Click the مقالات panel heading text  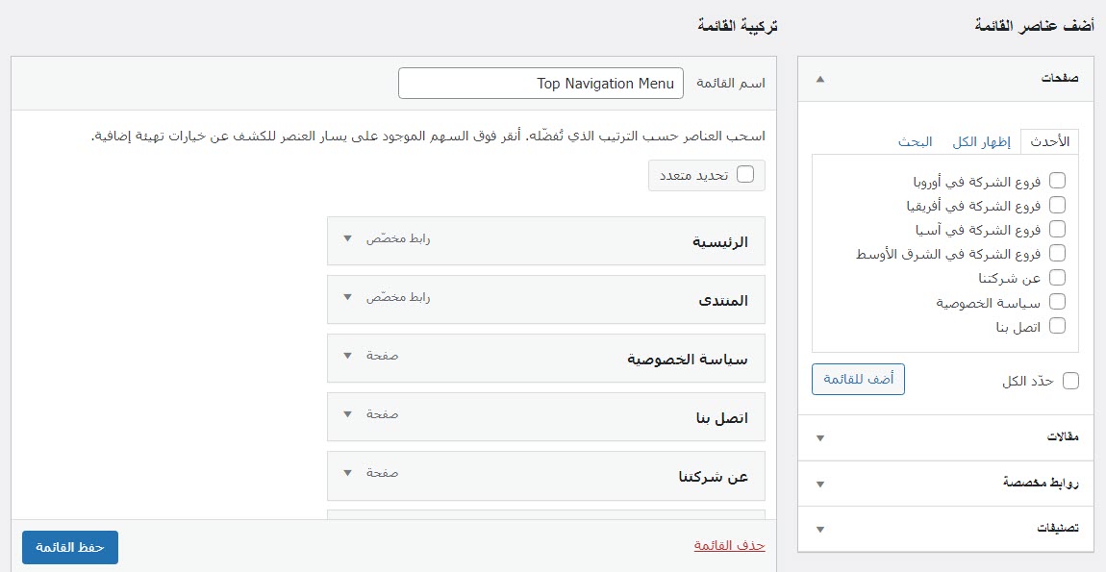pyautogui.click(x=1062, y=437)
